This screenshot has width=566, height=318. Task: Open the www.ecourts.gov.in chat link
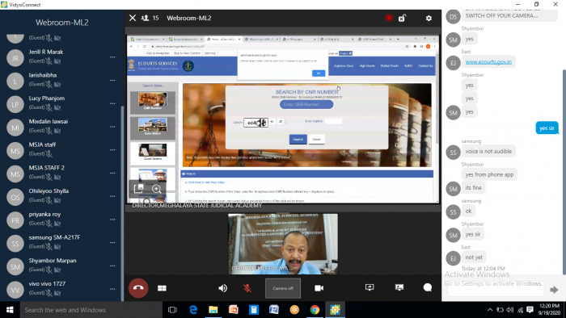[x=488, y=61]
